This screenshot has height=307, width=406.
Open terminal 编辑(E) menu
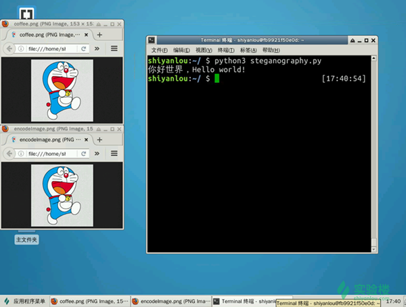181,50
